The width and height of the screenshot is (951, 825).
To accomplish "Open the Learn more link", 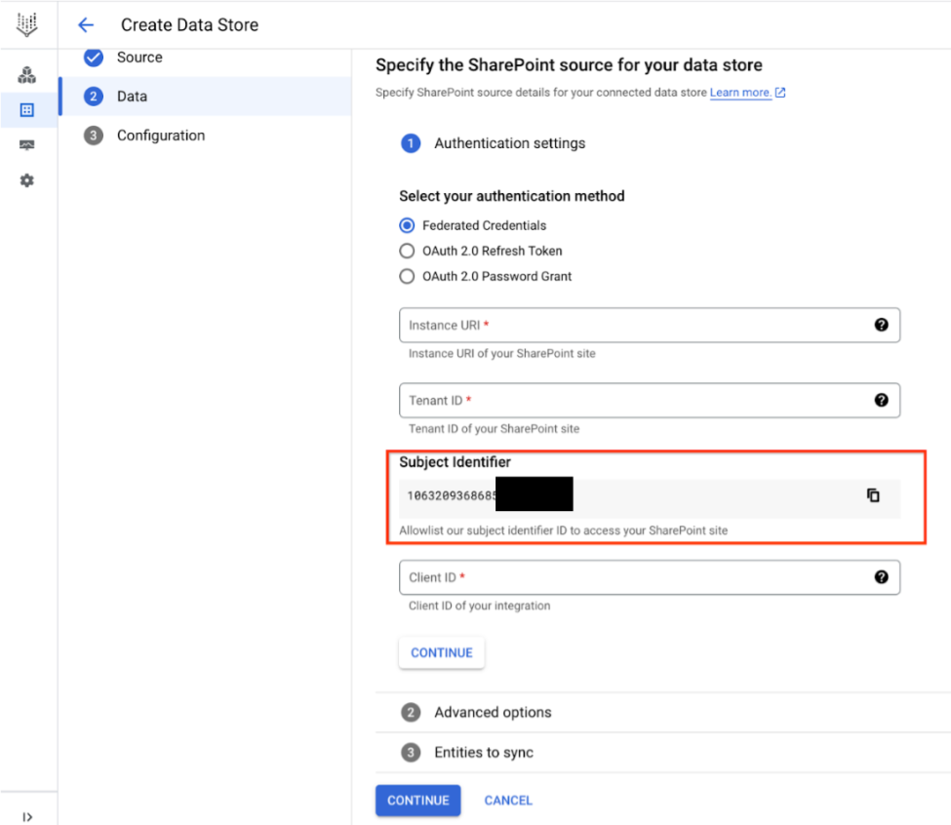I will click(741, 93).
